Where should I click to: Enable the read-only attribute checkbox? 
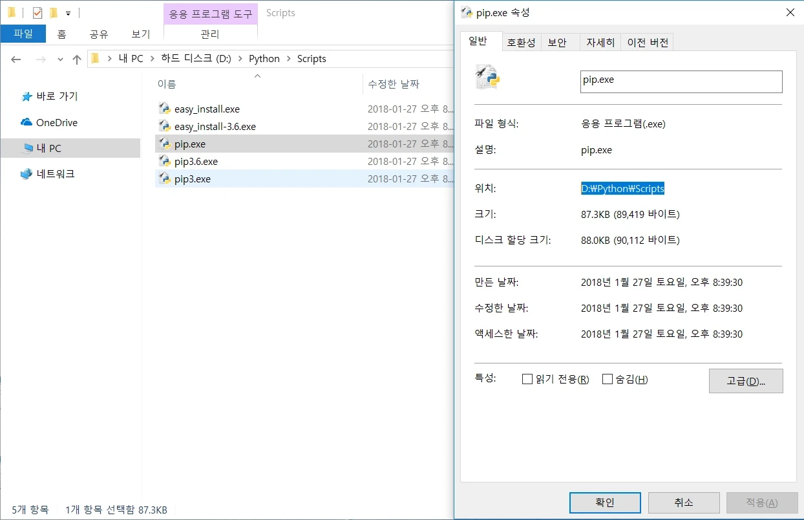click(527, 379)
